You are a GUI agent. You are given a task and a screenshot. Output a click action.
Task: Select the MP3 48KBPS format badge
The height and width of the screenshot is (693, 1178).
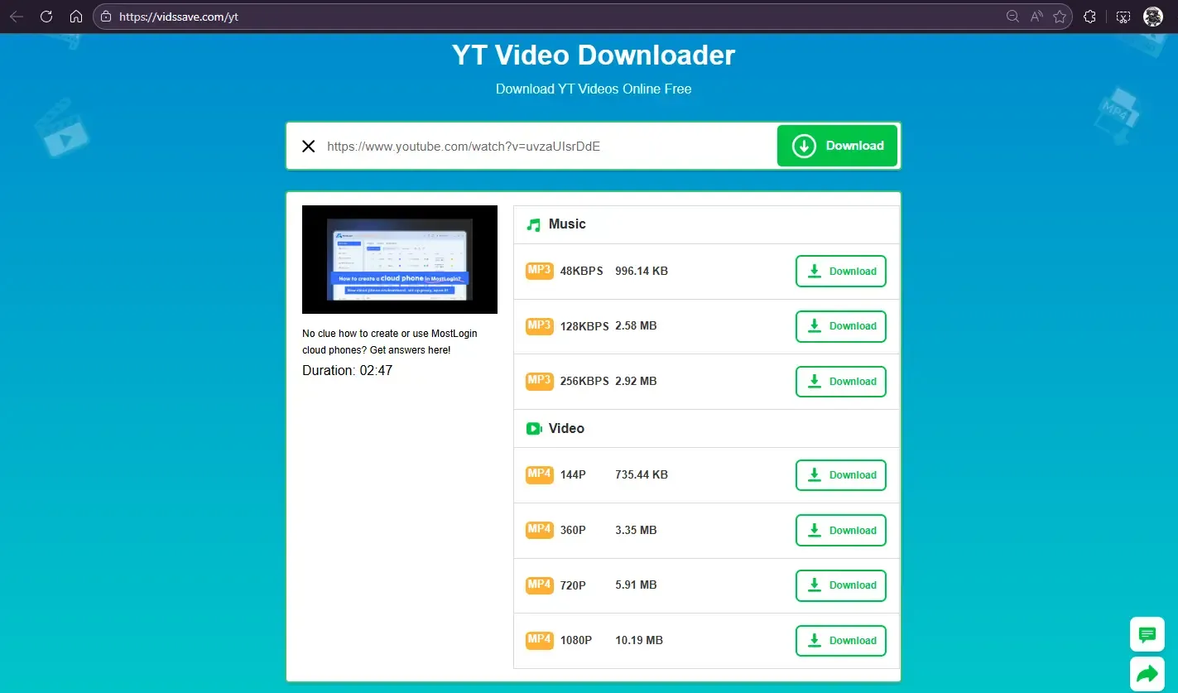(x=539, y=270)
